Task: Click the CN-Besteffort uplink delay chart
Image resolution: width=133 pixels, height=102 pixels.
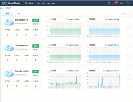Action: click(x=65, y=54)
